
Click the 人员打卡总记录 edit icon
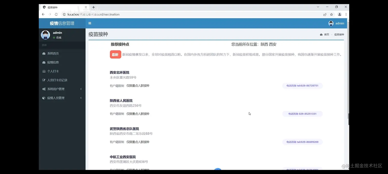coord(44,80)
